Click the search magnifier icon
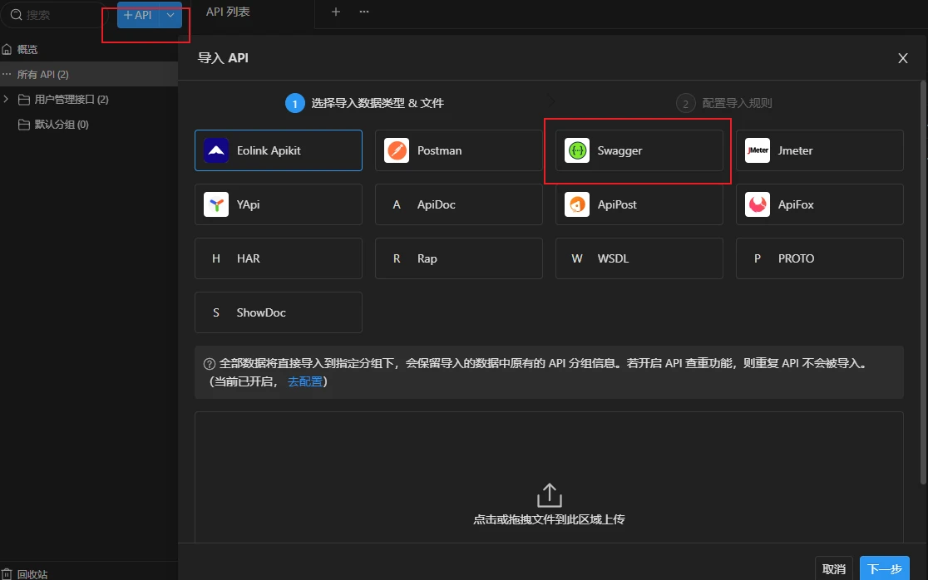This screenshot has width=928, height=580. (16, 15)
